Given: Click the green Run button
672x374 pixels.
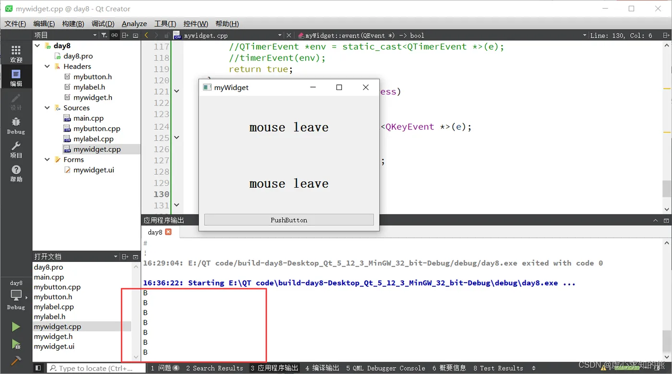Looking at the screenshot, I should [x=16, y=327].
